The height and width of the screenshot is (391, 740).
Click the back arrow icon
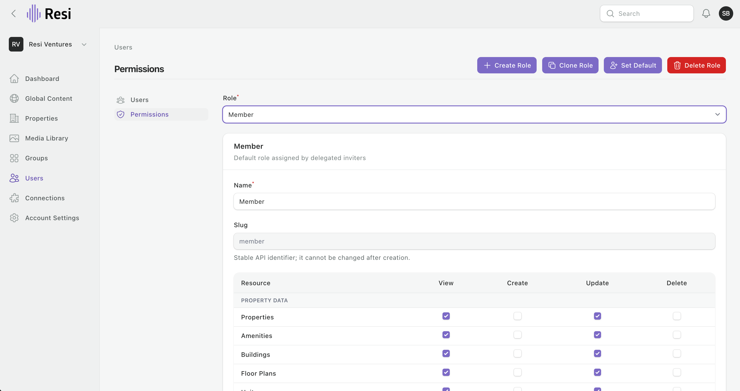(x=14, y=14)
